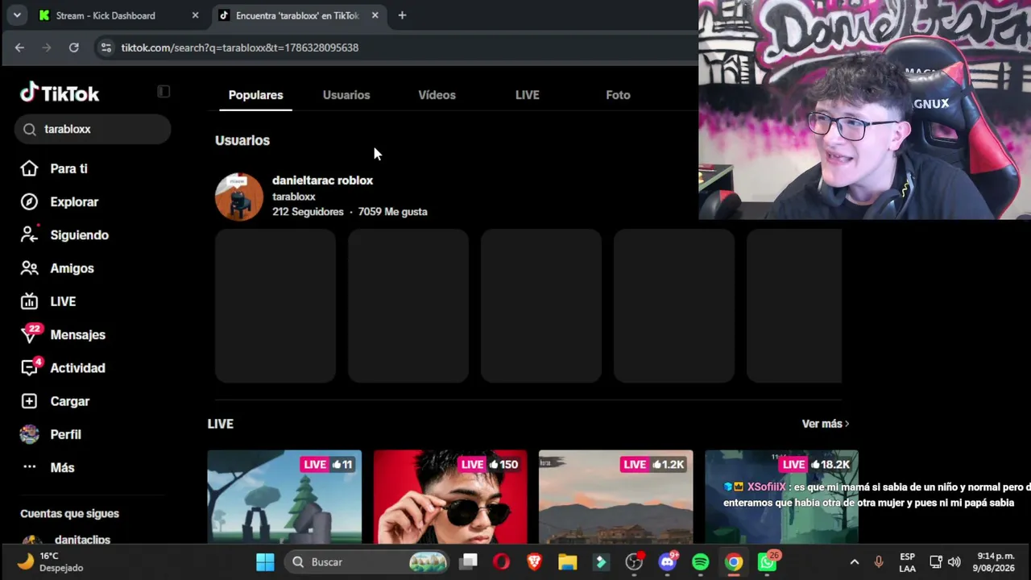Click the Cargar upload icon
The height and width of the screenshot is (580, 1031).
tap(29, 401)
